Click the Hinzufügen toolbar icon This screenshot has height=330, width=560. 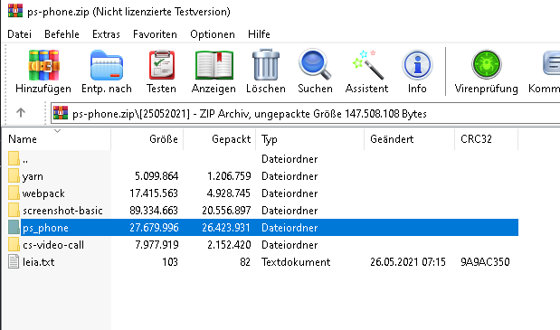point(43,65)
